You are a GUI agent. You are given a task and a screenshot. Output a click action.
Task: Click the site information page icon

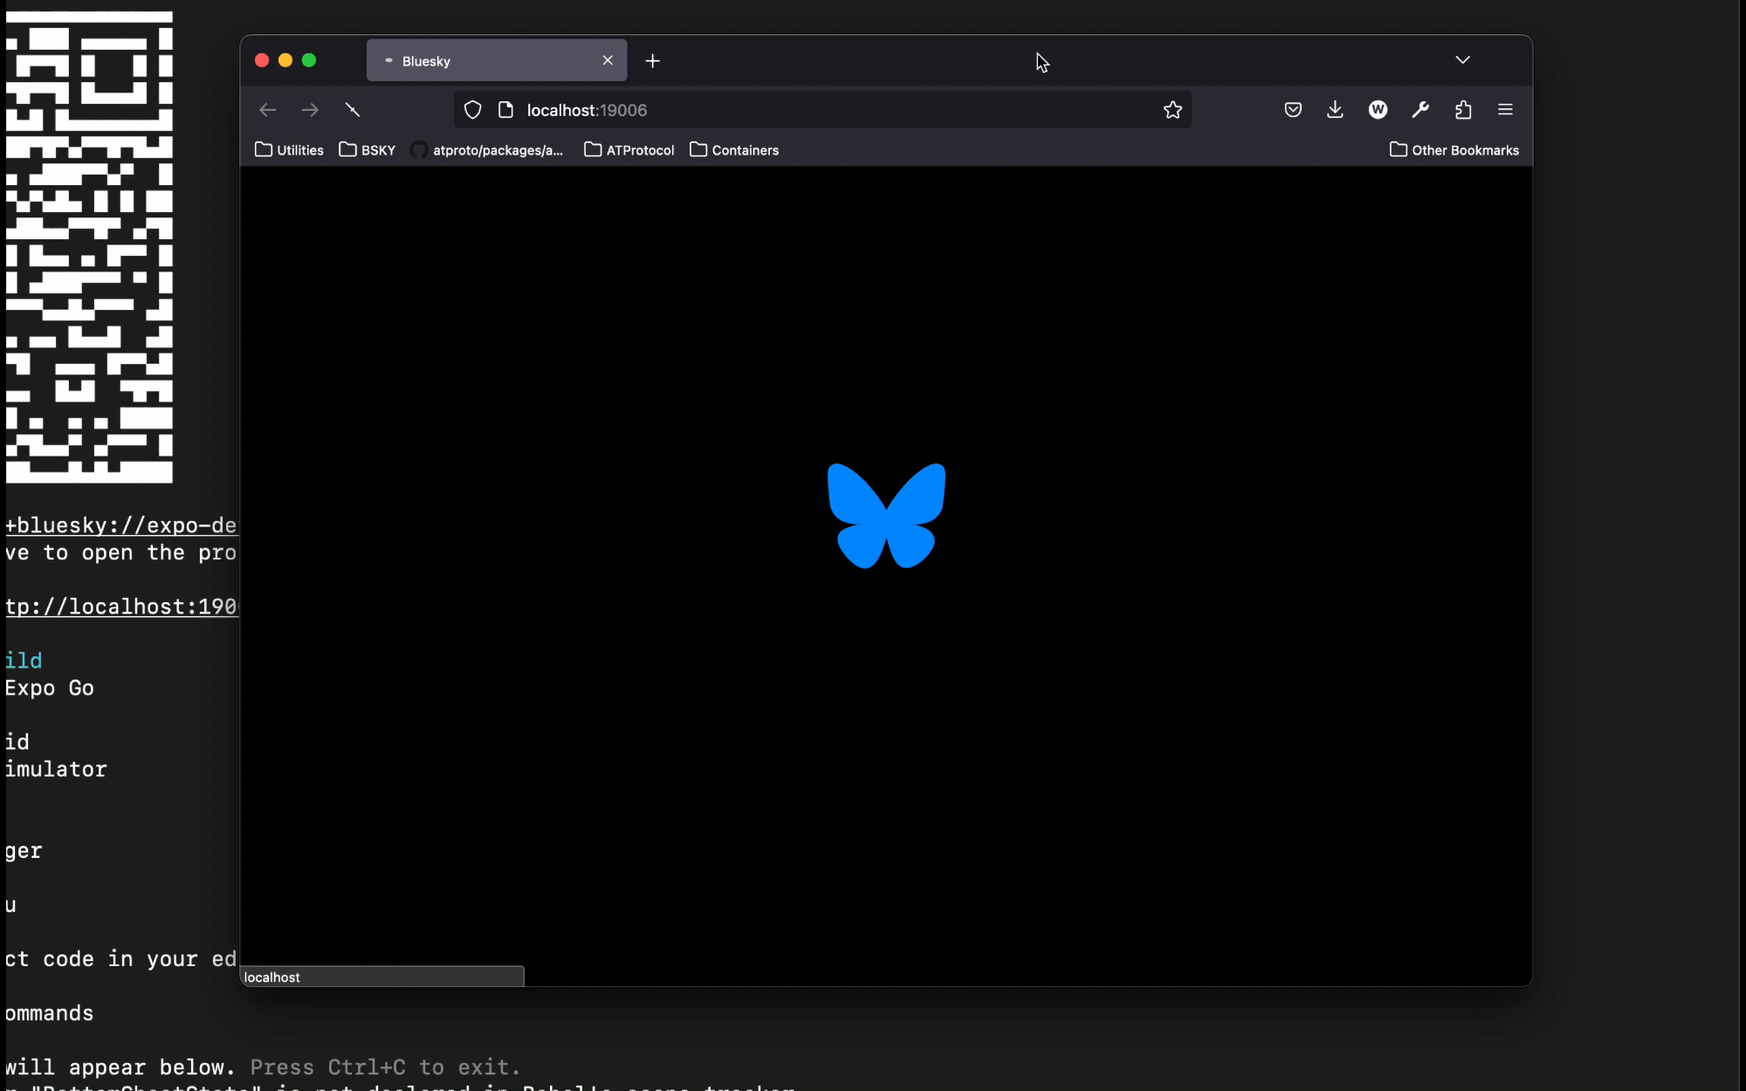point(505,110)
